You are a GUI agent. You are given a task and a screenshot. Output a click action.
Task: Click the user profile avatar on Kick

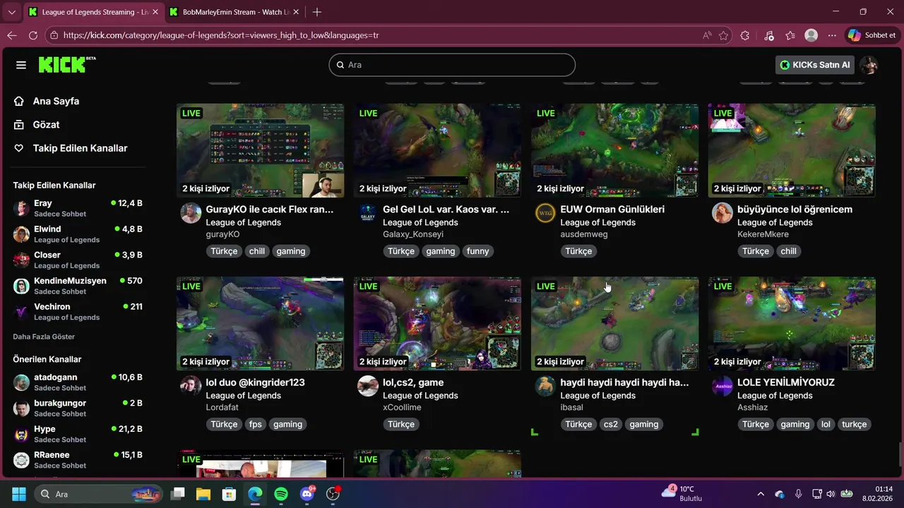tap(869, 65)
